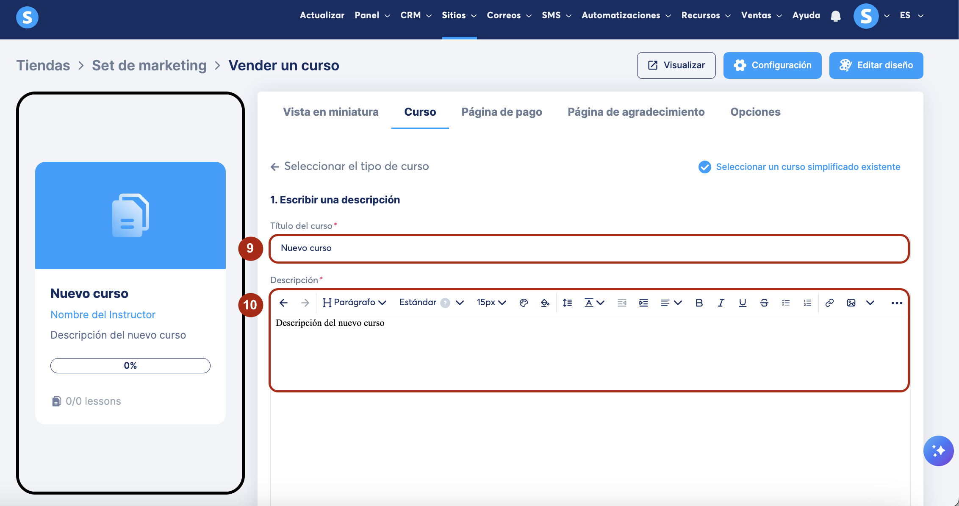
Task: Toggle Seleccionar un curso simplificado existente check
Action: (x=705, y=167)
